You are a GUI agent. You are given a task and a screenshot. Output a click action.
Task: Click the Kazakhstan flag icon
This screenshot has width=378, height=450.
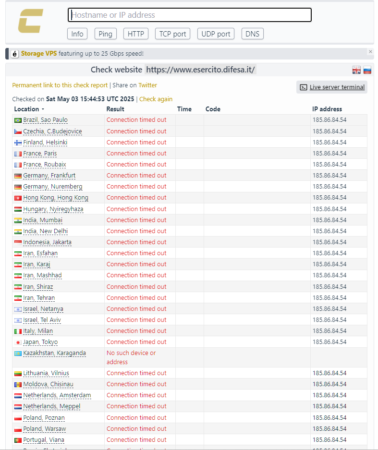18,353
